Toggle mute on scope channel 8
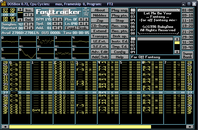Viewport: 198px width, 130px height. (x=63, y=54)
